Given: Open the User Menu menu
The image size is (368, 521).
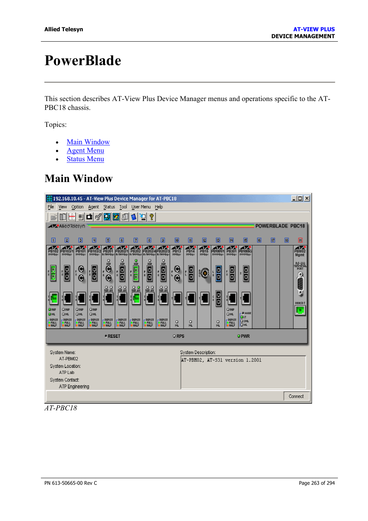Looking at the screenshot, I should tap(141, 207).
